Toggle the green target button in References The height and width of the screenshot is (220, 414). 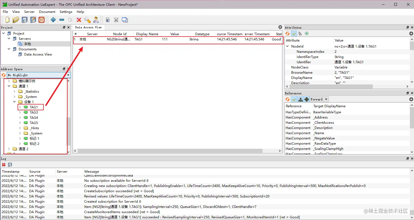click(x=307, y=99)
